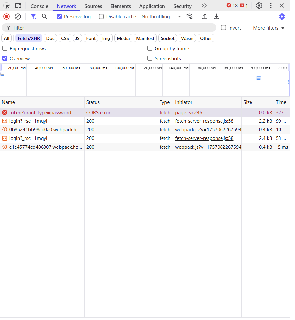Enable Big request rows

point(5,48)
